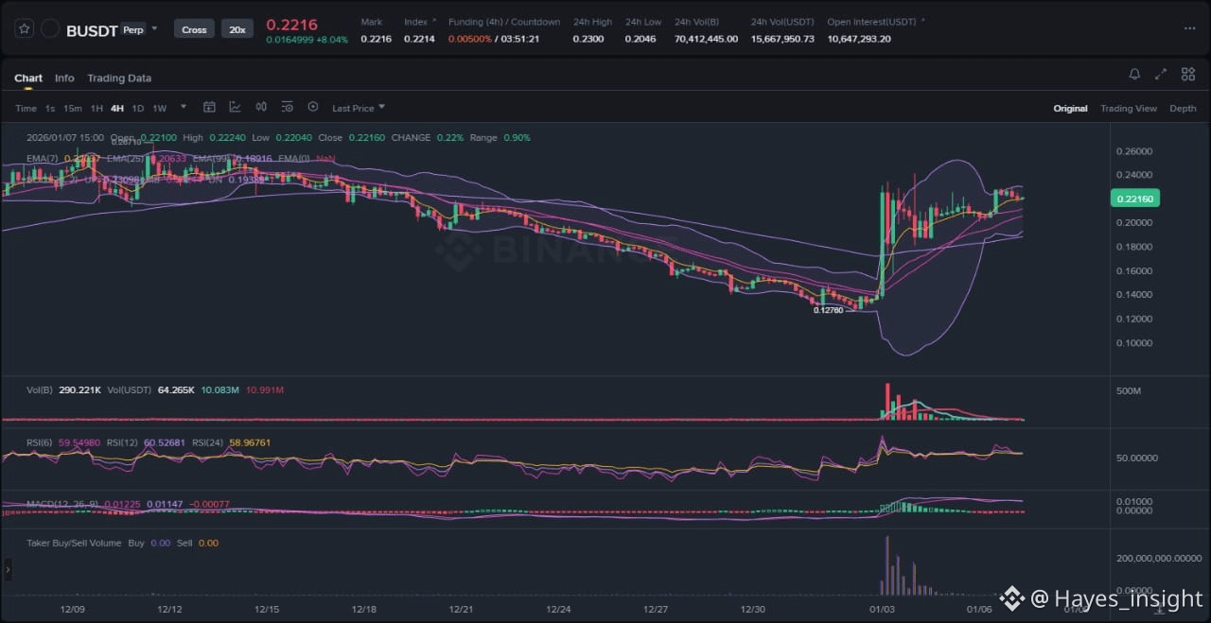This screenshot has height=623, width=1211.
Task: Change candlestick chart style icon
Action: click(261, 107)
